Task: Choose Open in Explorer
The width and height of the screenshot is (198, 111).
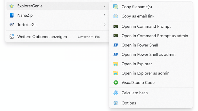Action: pyautogui.click(x=151, y=64)
